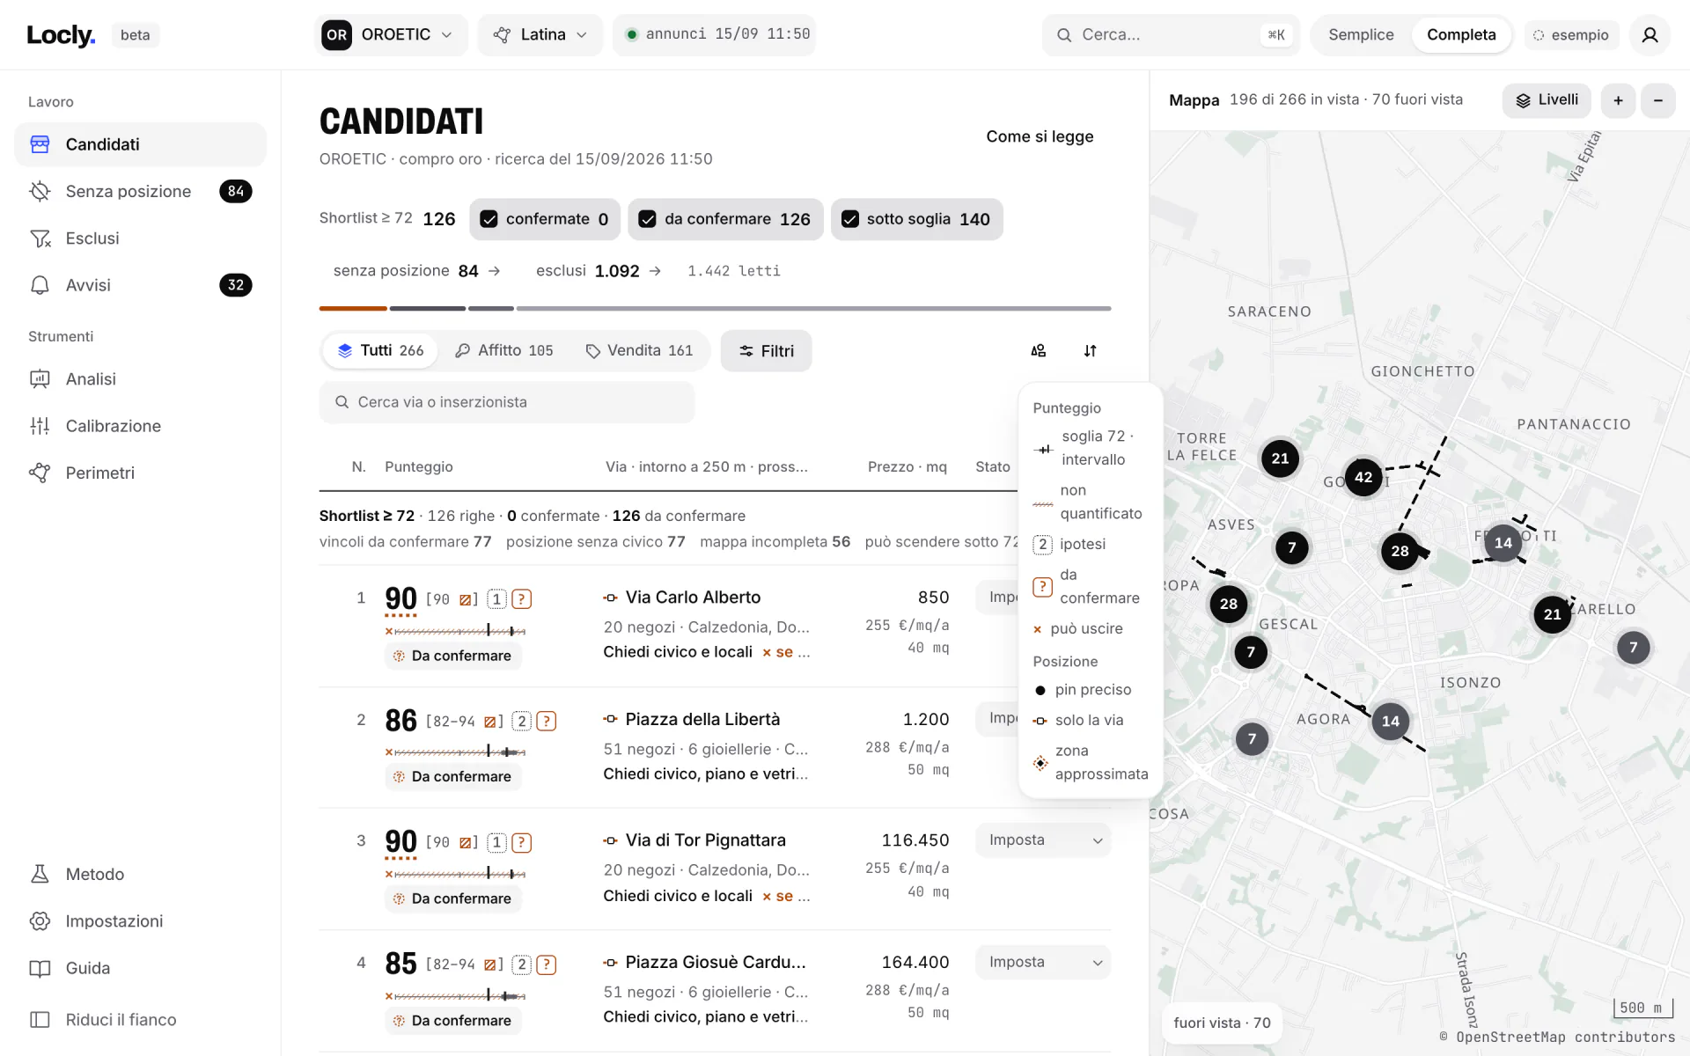Image resolution: width=1690 pixels, height=1056 pixels.
Task: Click the sort order arrows icon
Action: [x=1090, y=350]
